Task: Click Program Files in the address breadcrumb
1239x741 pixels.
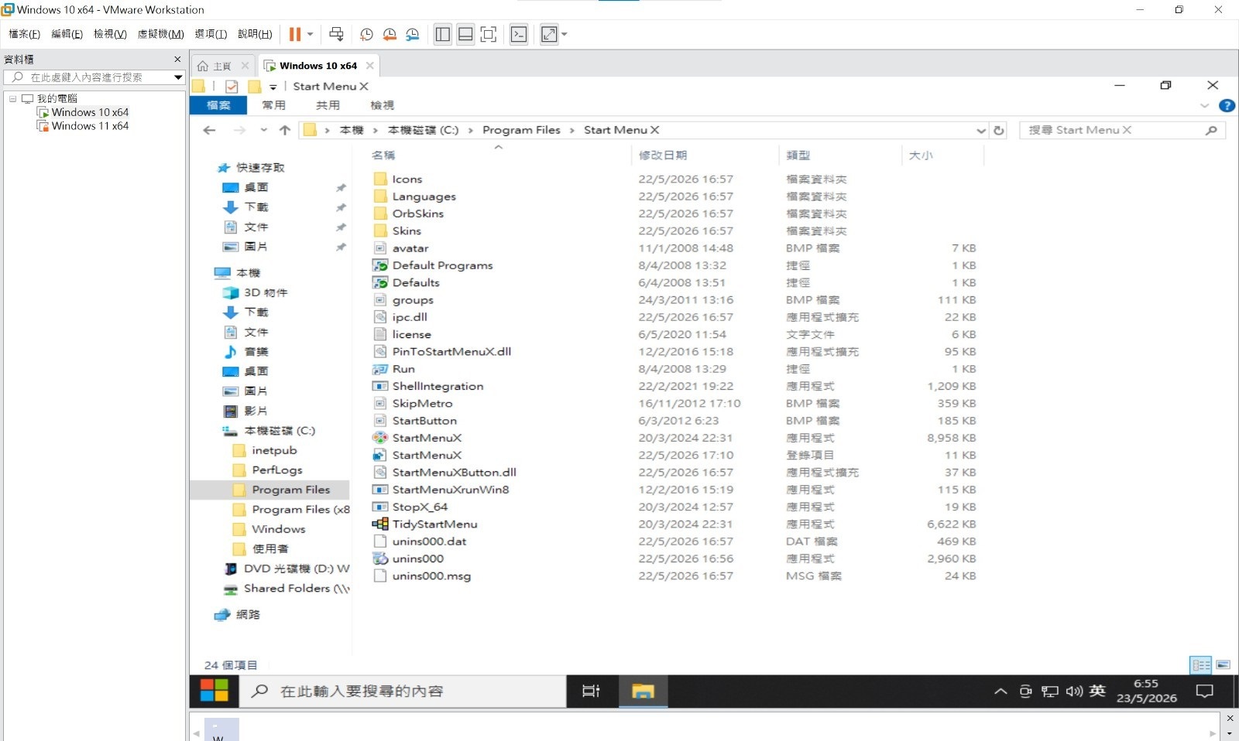Action: 521,130
